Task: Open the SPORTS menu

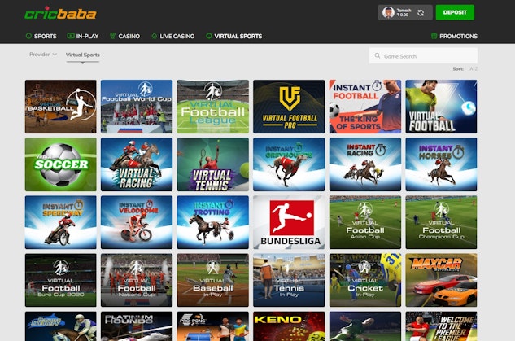Action: click(41, 36)
